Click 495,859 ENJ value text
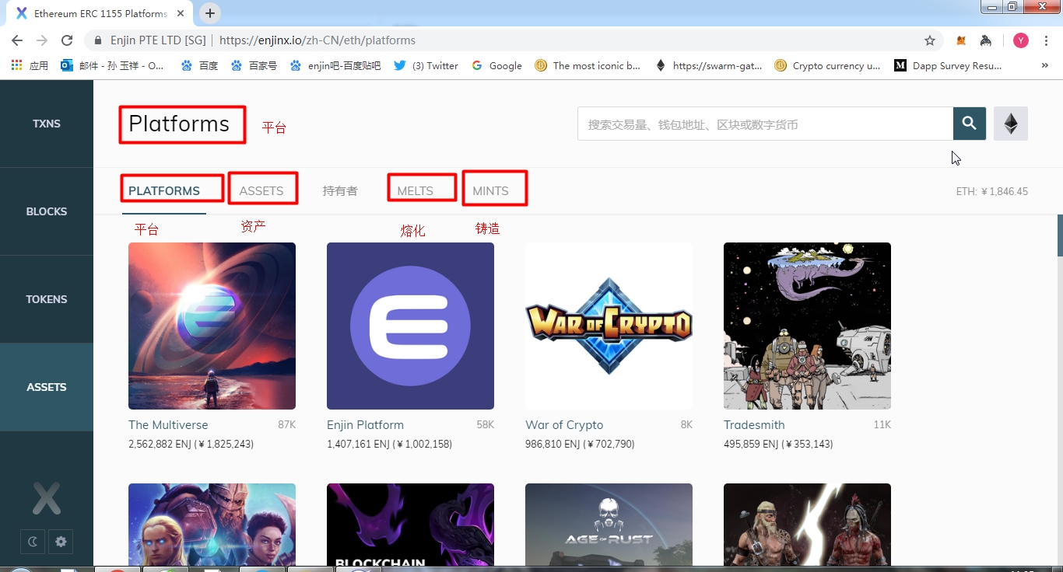1063x572 pixels. [x=778, y=445]
